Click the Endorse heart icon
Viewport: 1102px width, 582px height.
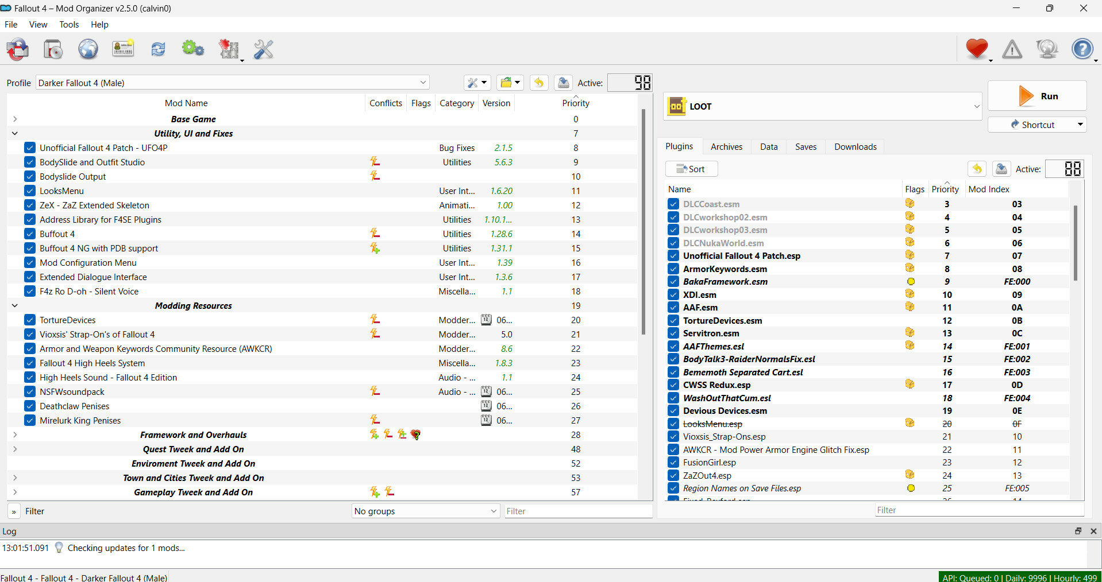[x=977, y=49]
